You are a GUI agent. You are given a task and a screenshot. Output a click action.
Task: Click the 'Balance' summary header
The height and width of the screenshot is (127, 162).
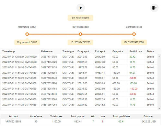coord(148,116)
